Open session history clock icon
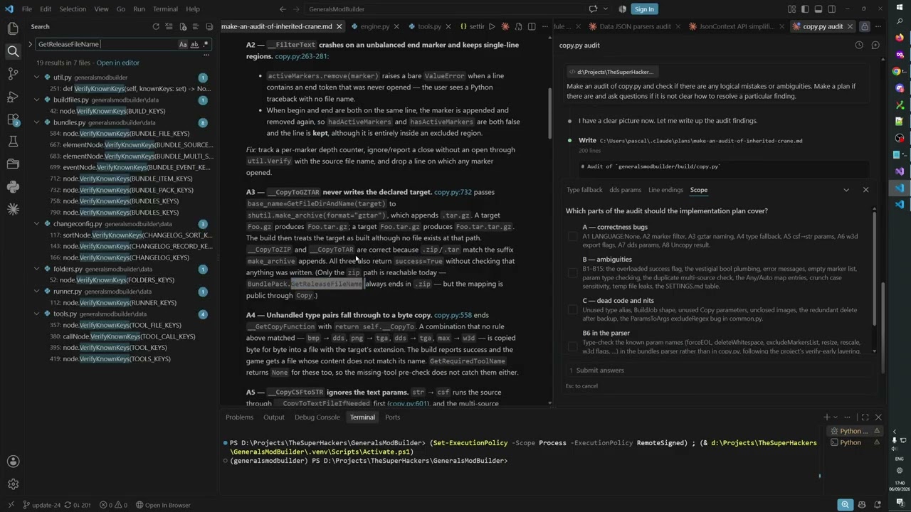The image size is (911, 512). 859,45
